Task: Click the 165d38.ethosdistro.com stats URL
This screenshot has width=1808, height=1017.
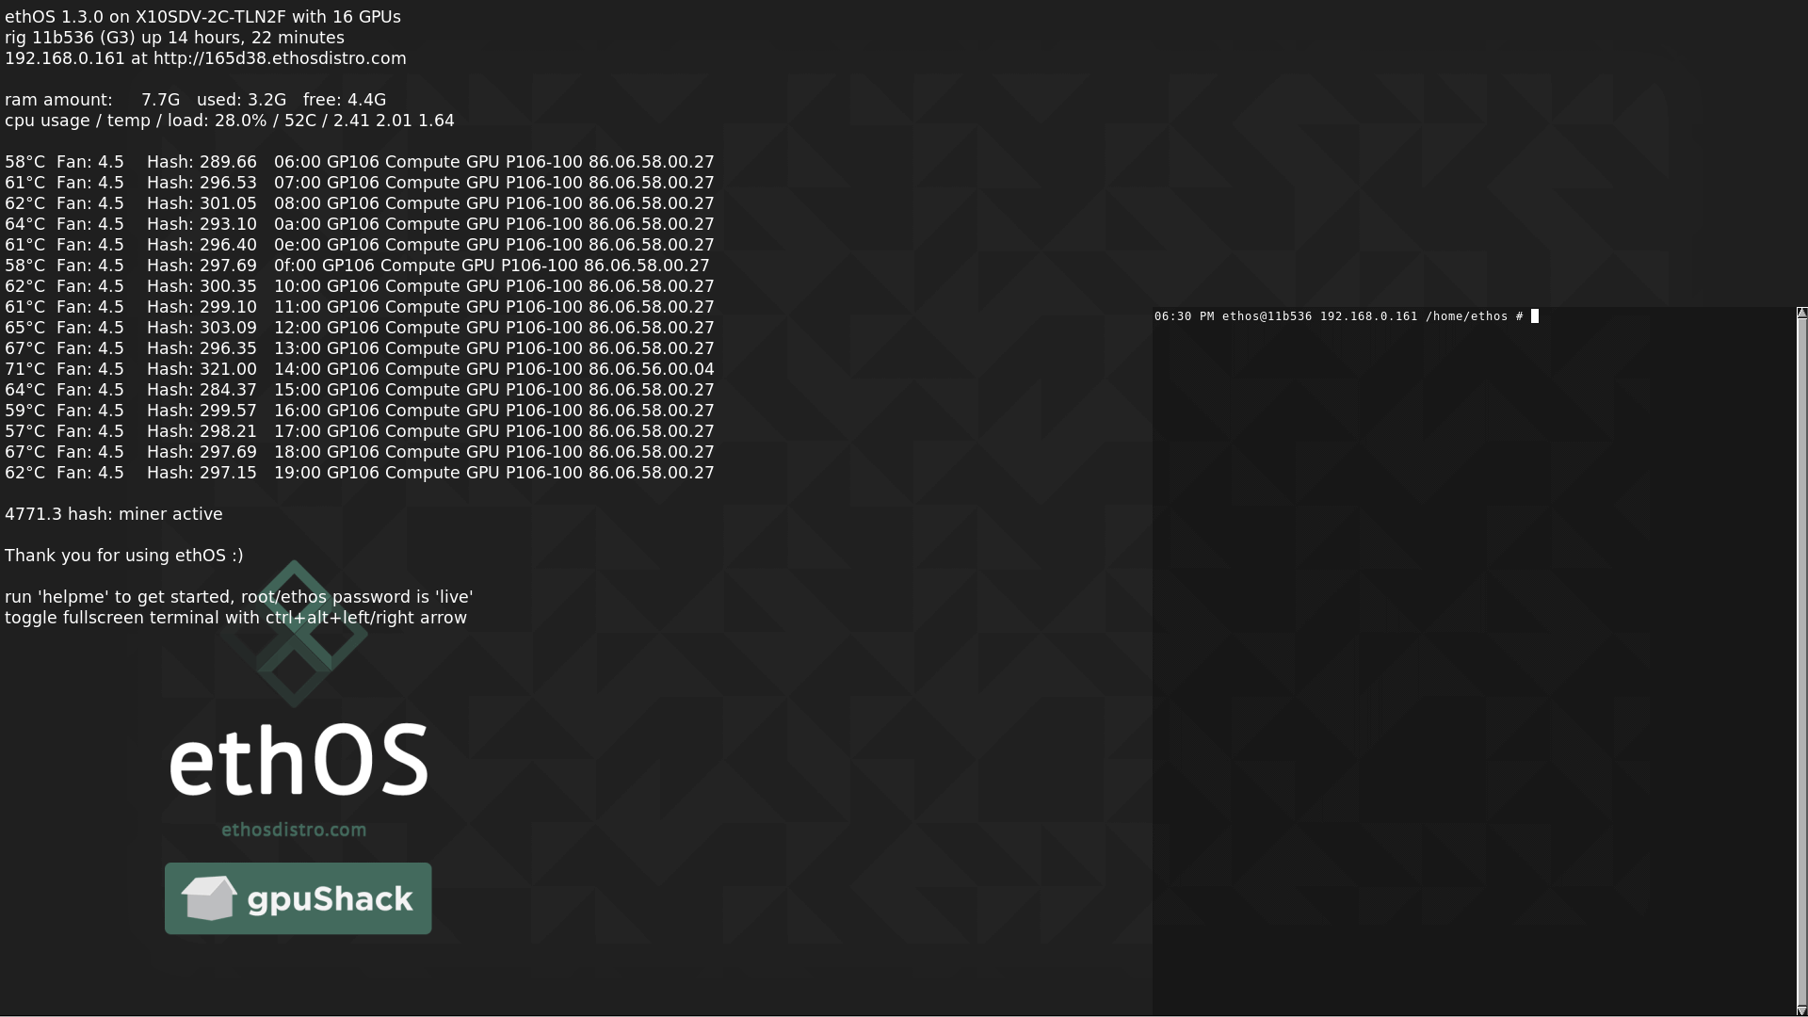Action: tap(280, 58)
